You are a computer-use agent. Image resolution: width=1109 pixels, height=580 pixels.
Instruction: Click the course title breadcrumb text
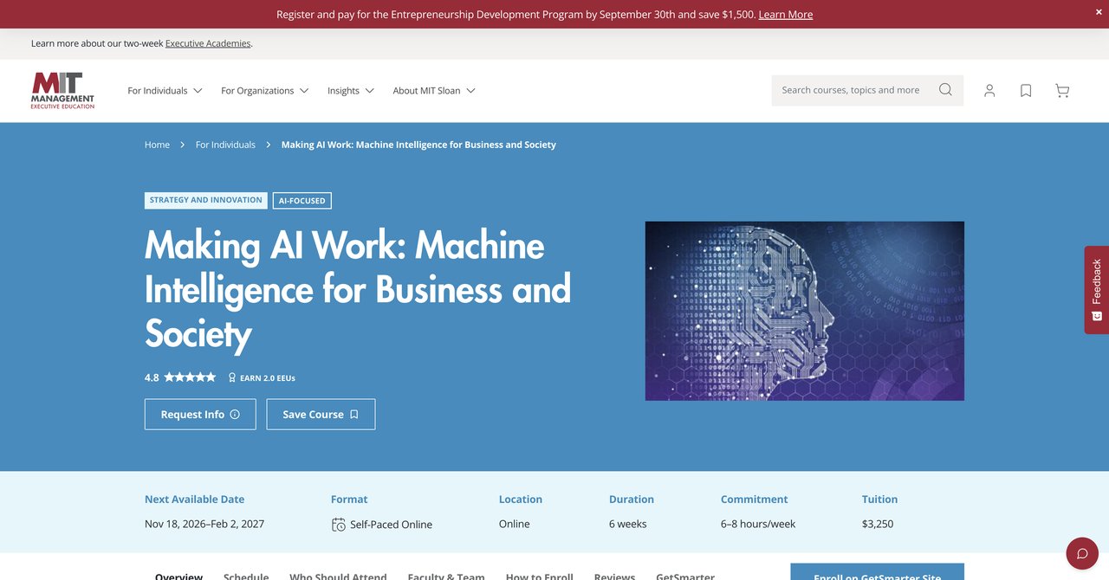(418, 145)
